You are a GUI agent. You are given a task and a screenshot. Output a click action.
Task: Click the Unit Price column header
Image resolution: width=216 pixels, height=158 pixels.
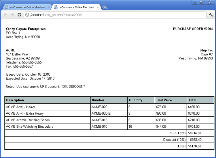coord(171,100)
